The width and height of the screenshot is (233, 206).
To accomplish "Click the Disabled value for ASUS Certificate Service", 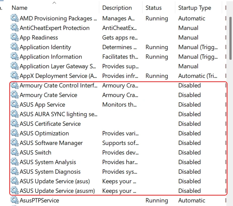I will [x=190, y=124].
